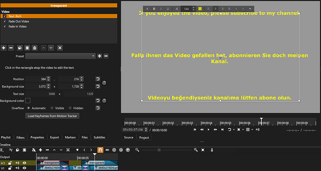Viewport: 321px width, 171px height.
Task: Open the Preset dropdown
Action: pyautogui.click(x=60, y=56)
